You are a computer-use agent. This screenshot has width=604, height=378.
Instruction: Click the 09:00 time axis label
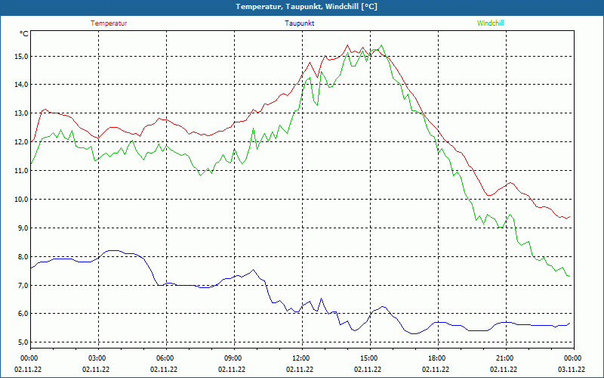tap(232, 358)
